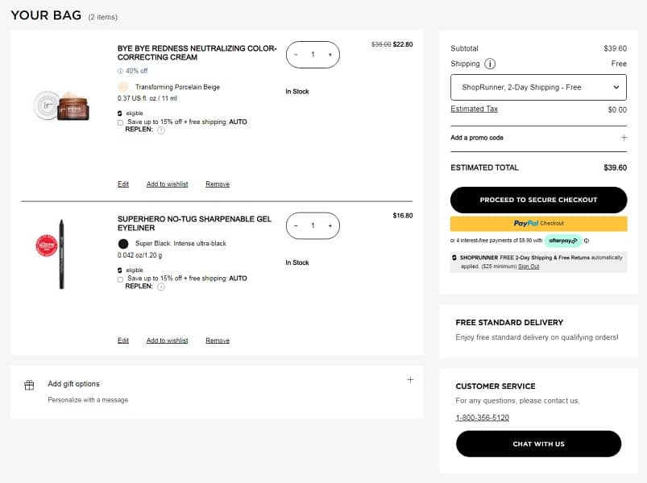The width and height of the screenshot is (647, 483).
Task: Enable Auto Replen for Bye Bye Redness cream
Action: point(120,122)
